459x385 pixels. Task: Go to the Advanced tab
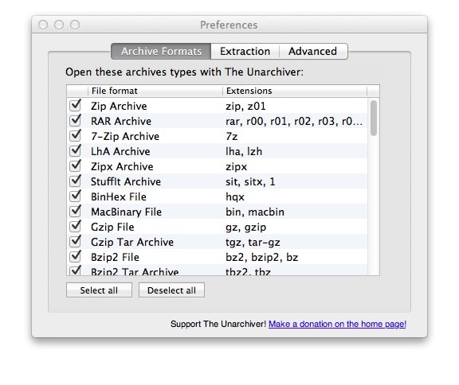pyautogui.click(x=312, y=52)
